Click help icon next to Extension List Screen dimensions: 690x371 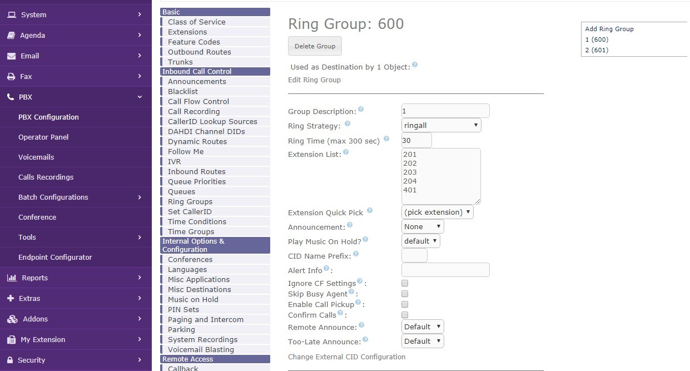pyautogui.click(x=346, y=152)
